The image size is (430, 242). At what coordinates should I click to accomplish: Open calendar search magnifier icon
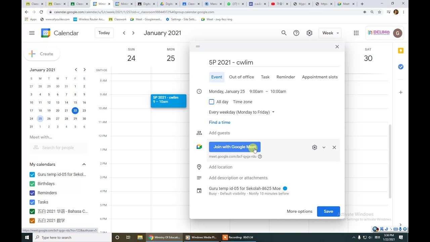pyautogui.click(x=284, y=33)
